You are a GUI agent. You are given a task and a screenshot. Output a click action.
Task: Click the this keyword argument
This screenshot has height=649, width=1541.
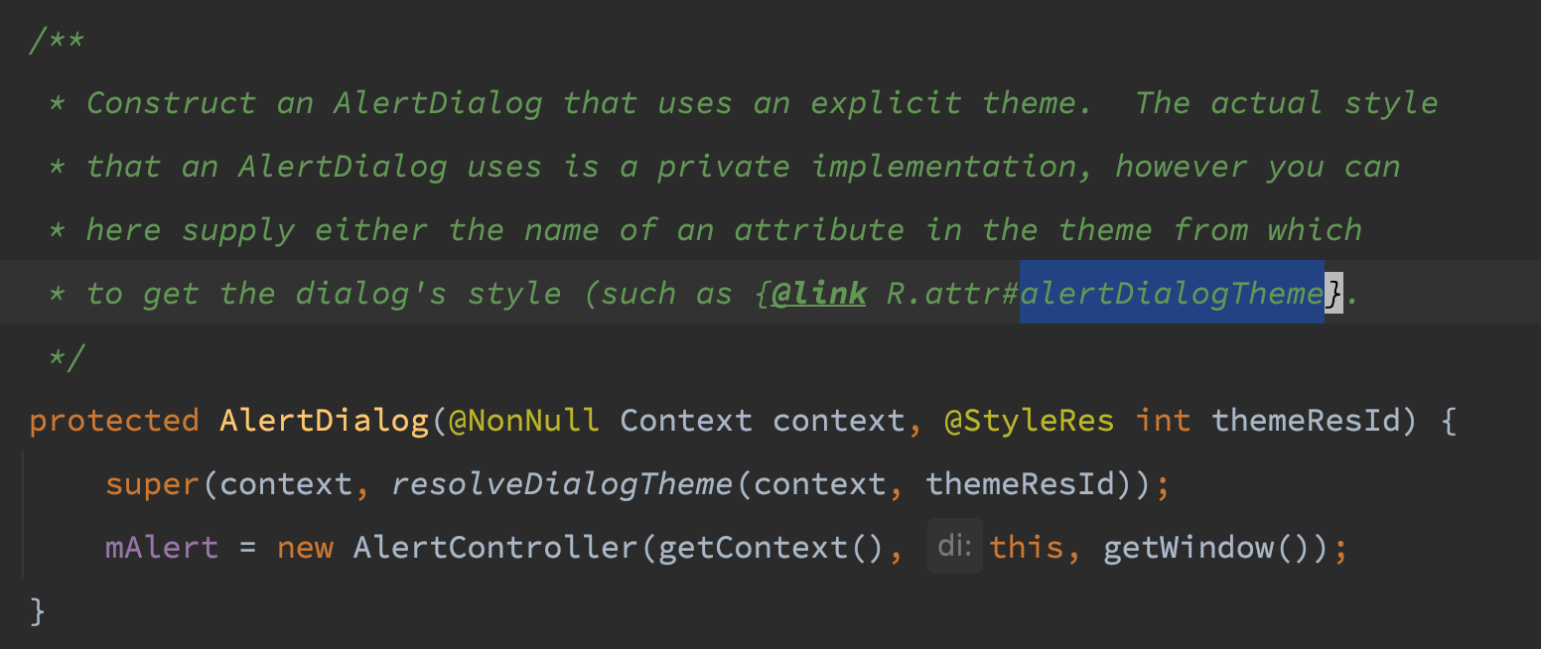tap(1027, 548)
